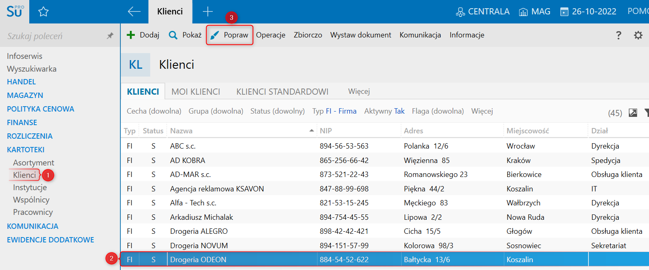Open settings with the gear icon
649x270 pixels.
[638, 35]
